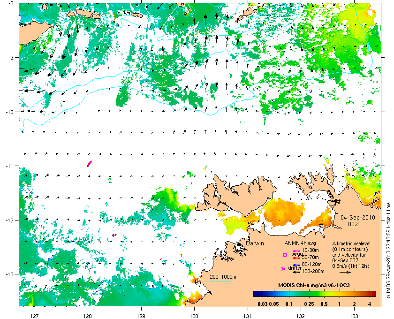
Task: Click the Argo legend label
Action: point(297,254)
